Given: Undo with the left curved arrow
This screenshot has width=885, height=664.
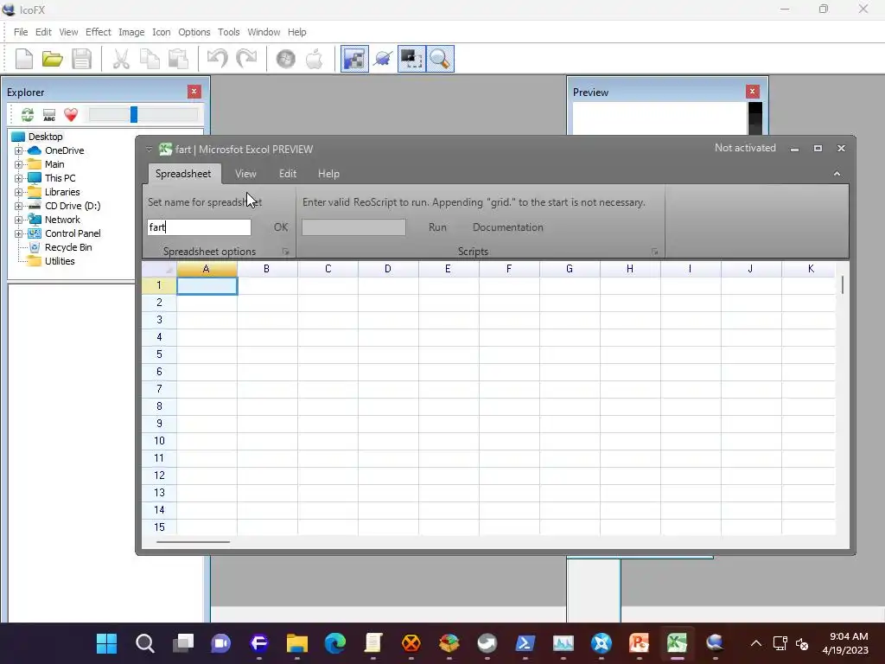Looking at the screenshot, I should [x=217, y=59].
